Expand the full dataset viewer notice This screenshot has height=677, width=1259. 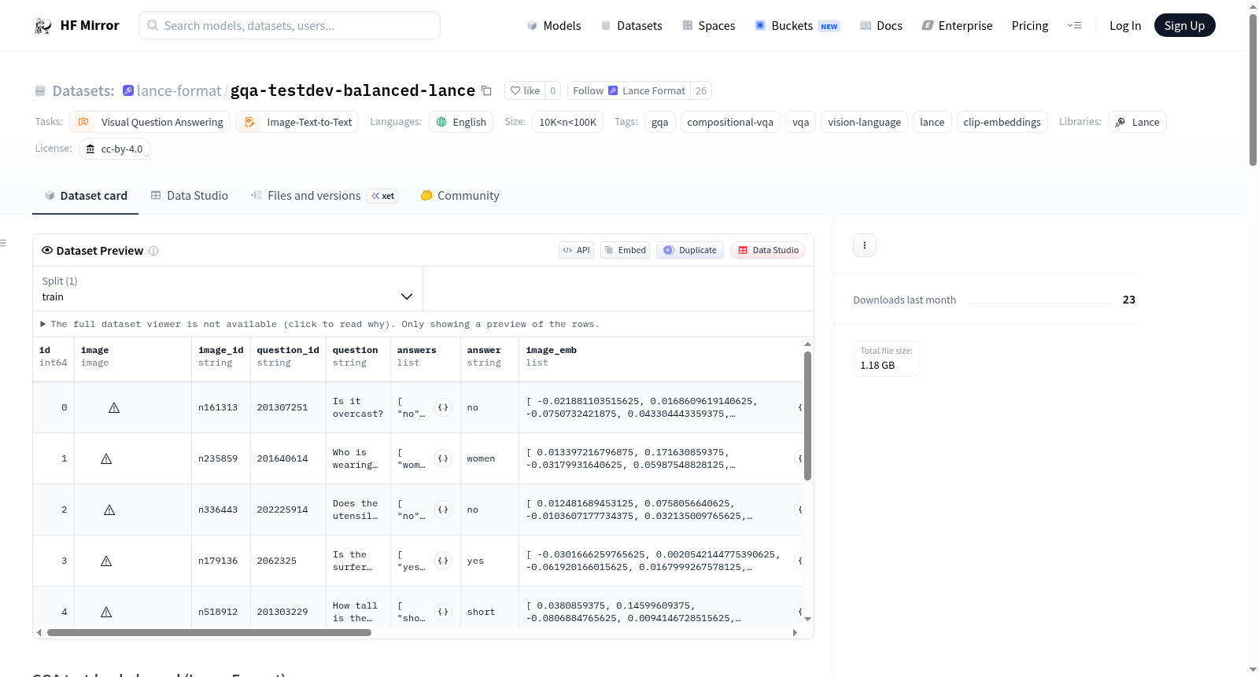coord(319,324)
